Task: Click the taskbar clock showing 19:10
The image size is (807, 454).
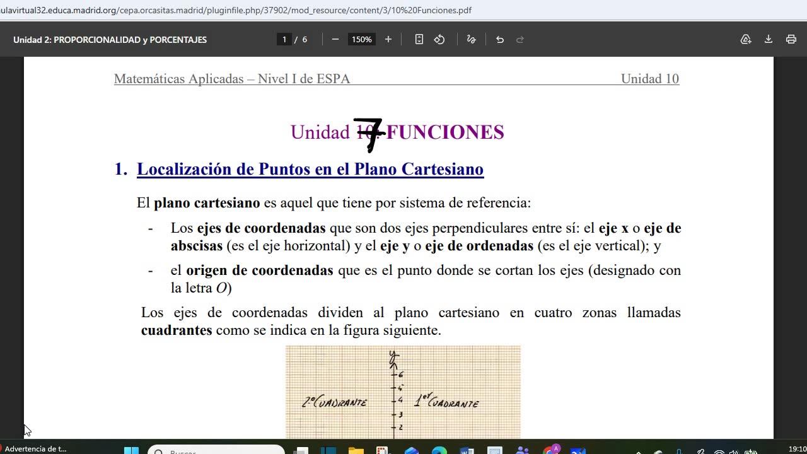Action: pos(797,449)
